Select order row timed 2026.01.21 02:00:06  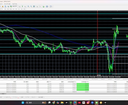pos(64,92)
